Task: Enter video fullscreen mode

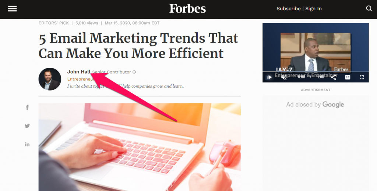Action: [x=362, y=77]
